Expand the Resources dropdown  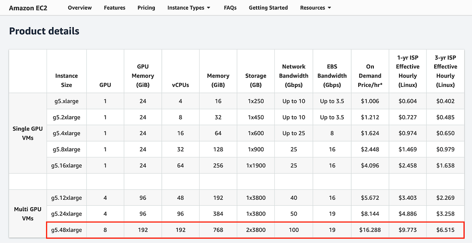pyautogui.click(x=315, y=8)
